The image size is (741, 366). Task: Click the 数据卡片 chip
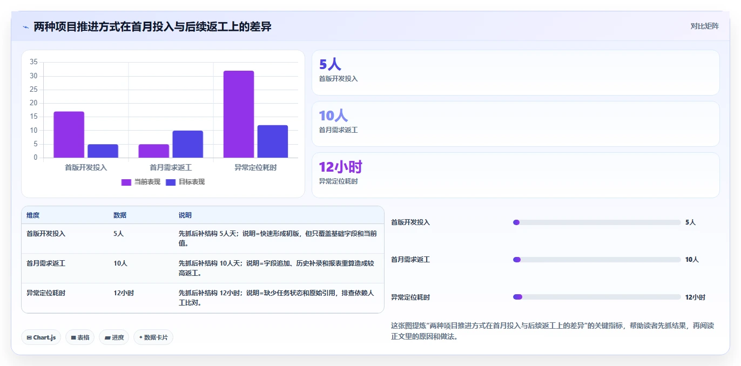[153, 337]
